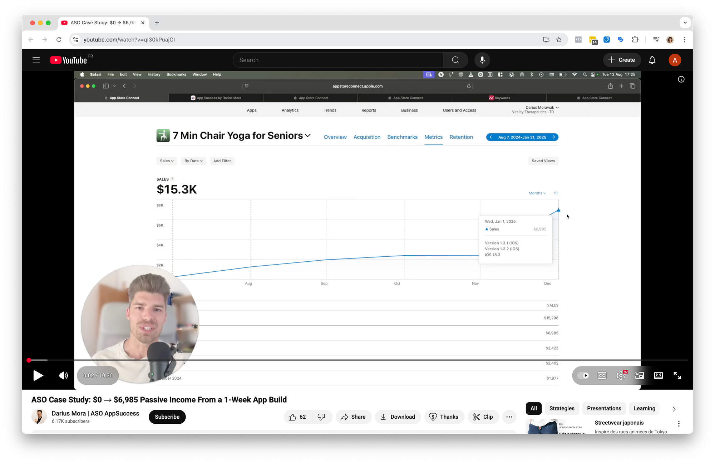Screen dimensions: 715x463
Task: Switch to theater mode
Action: point(659,375)
